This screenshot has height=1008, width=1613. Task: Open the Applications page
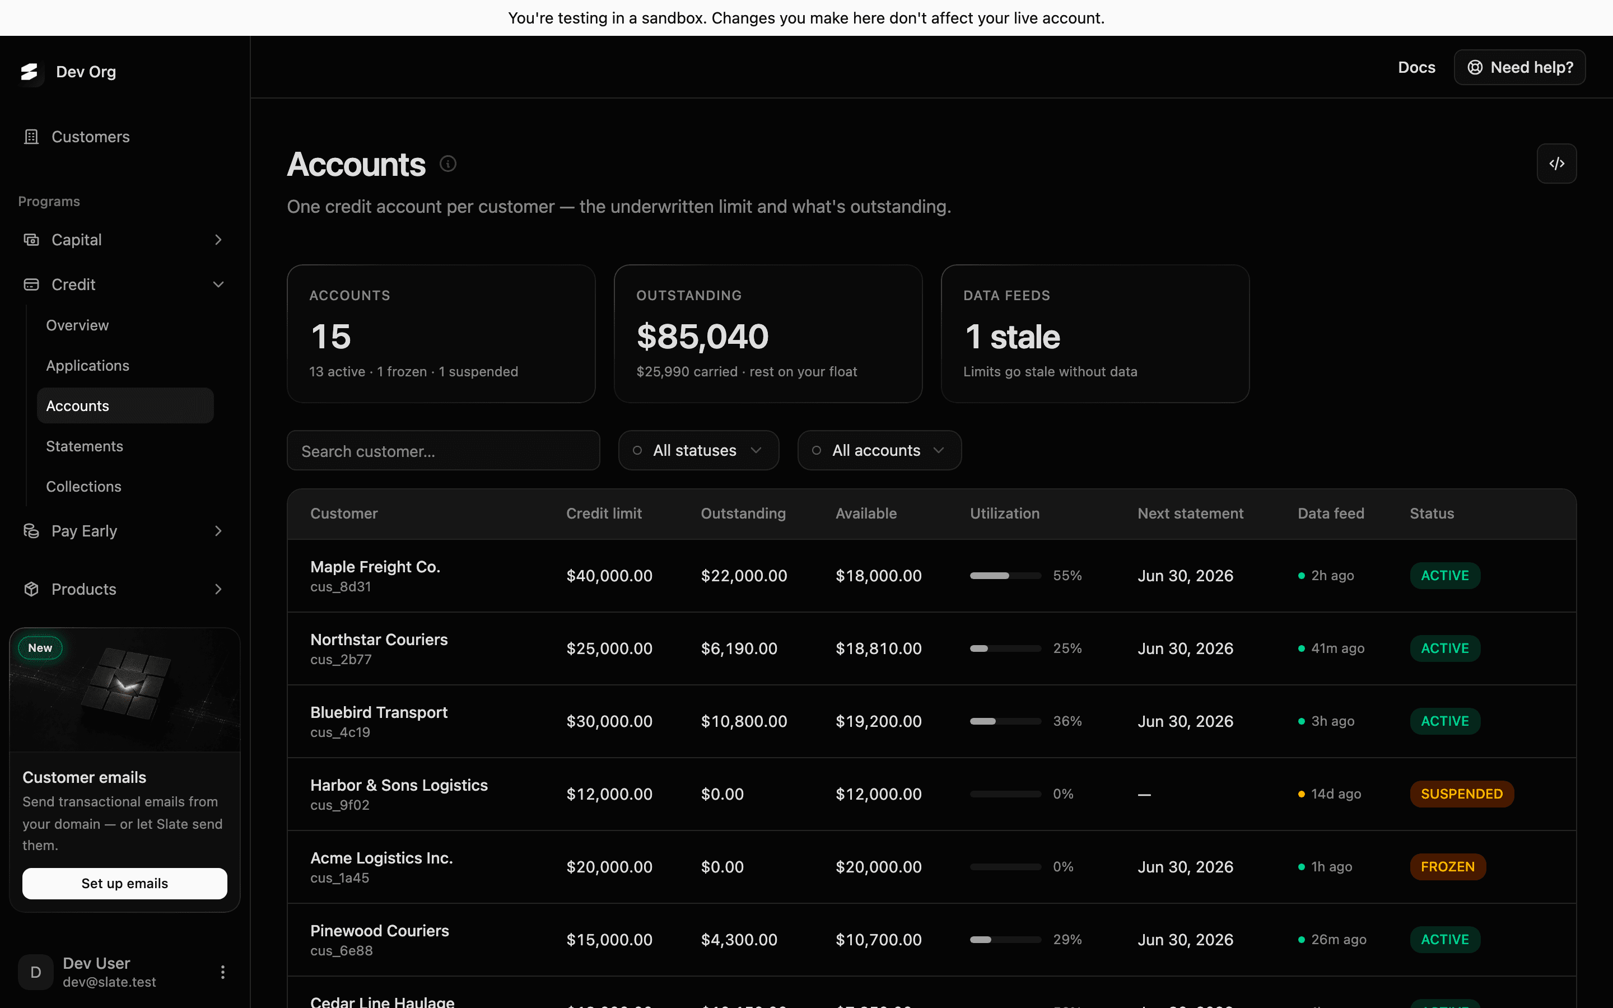pos(87,365)
